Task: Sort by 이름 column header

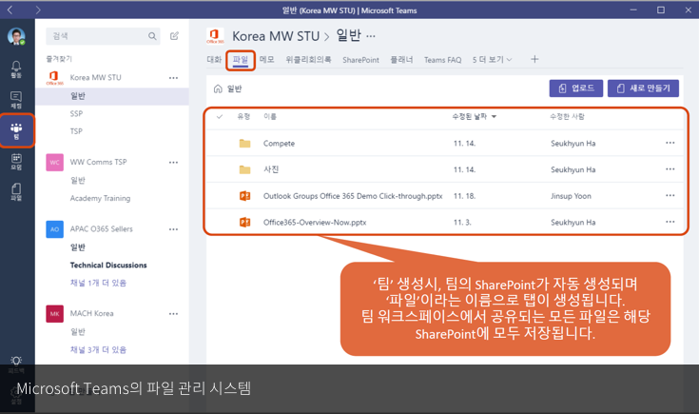Action: pyautogui.click(x=270, y=117)
